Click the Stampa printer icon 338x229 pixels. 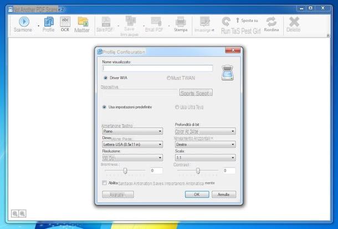(181, 22)
